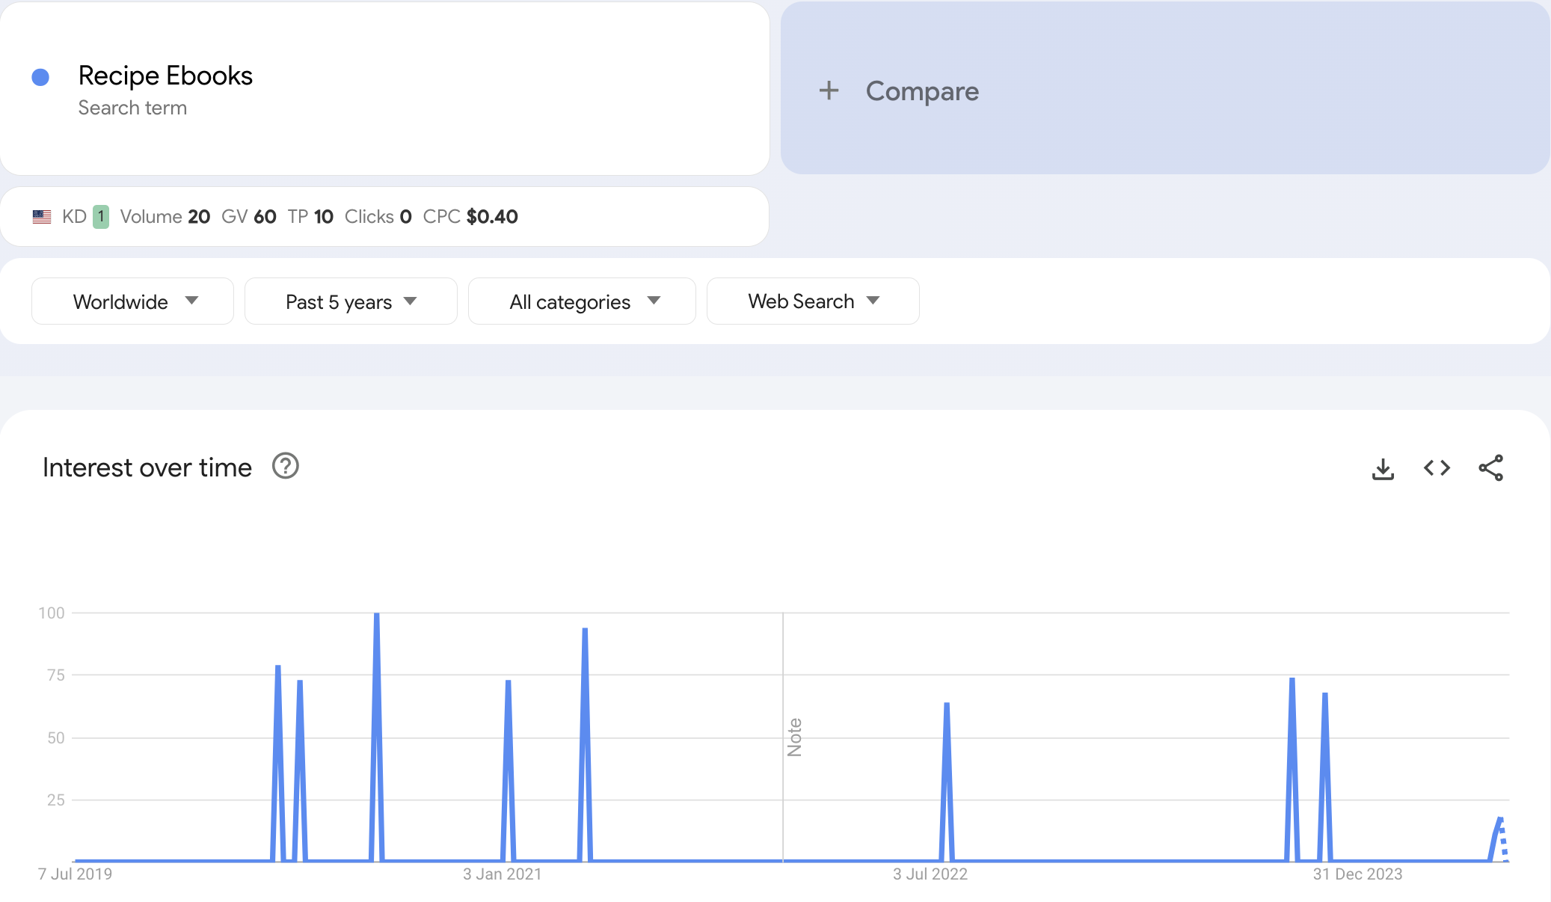The height and width of the screenshot is (902, 1551).
Task: Click the blue dot beside Recipe Ebooks
Action: click(40, 77)
